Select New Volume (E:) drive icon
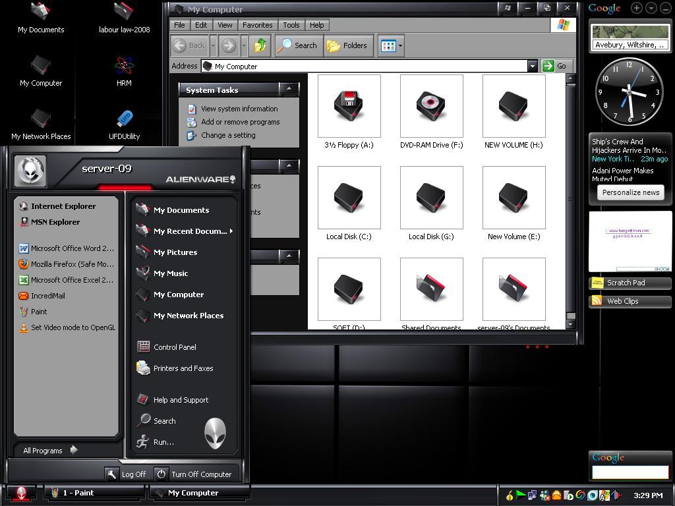Image resolution: width=675 pixels, height=506 pixels. pos(514,198)
